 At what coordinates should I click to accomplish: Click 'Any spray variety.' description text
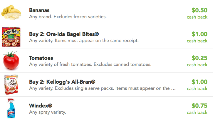(47, 112)
